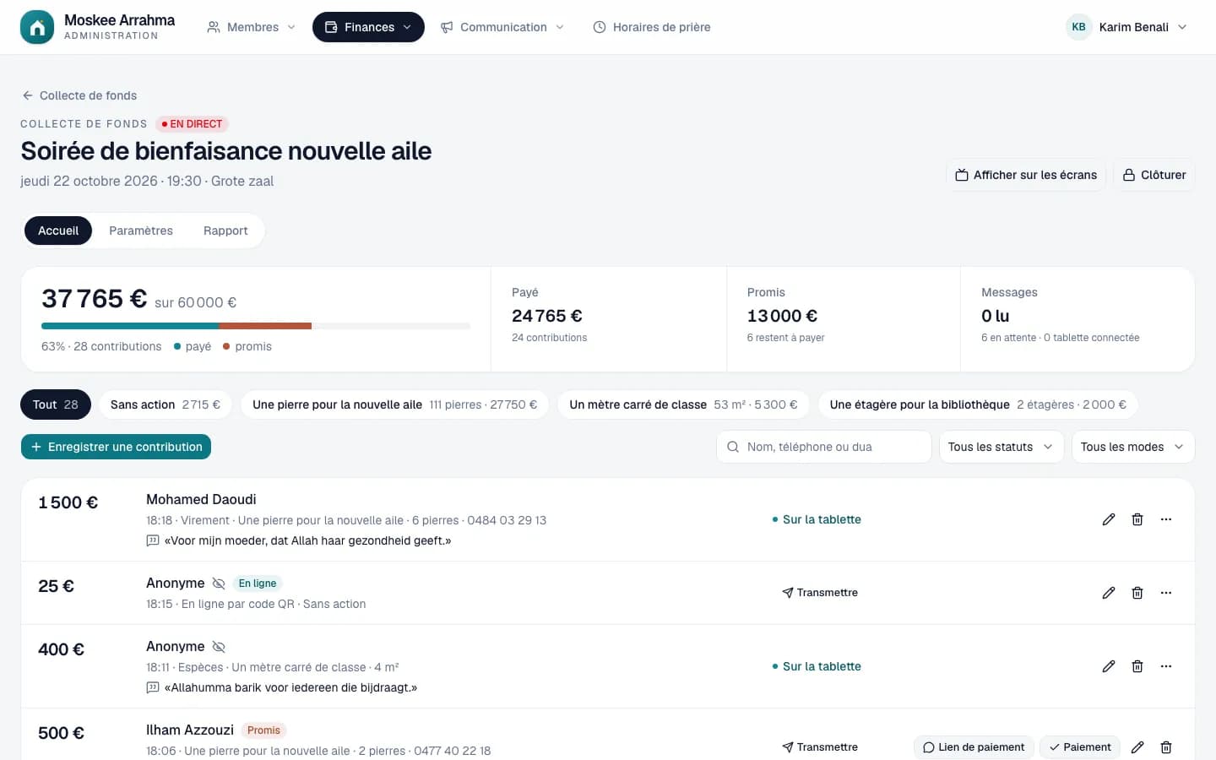Click the Clôturer button

1154,175
